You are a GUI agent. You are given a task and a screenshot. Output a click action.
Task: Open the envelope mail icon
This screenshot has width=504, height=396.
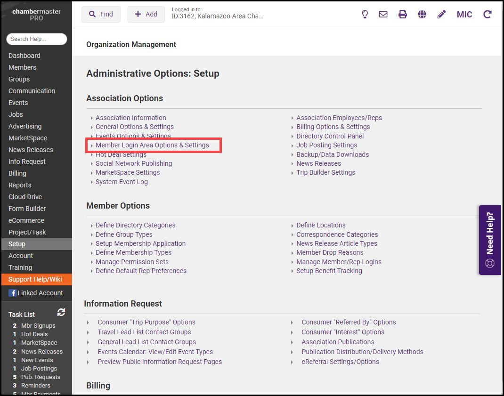[x=383, y=14]
